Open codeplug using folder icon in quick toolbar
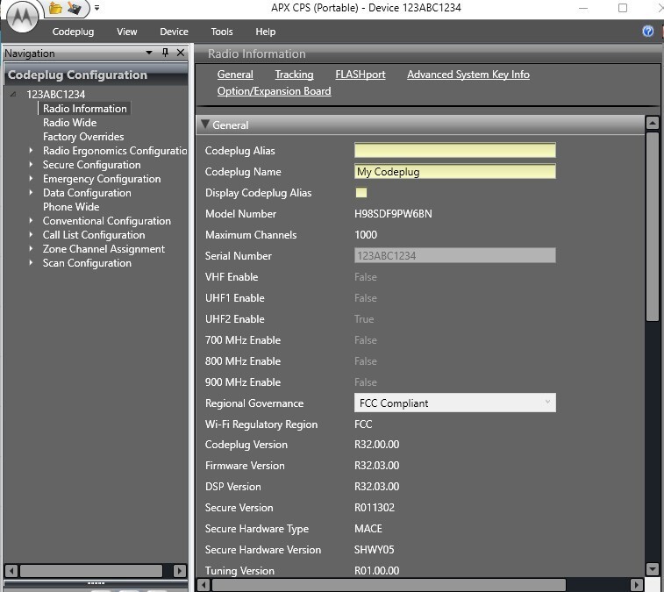This screenshot has width=664, height=592. click(55, 8)
